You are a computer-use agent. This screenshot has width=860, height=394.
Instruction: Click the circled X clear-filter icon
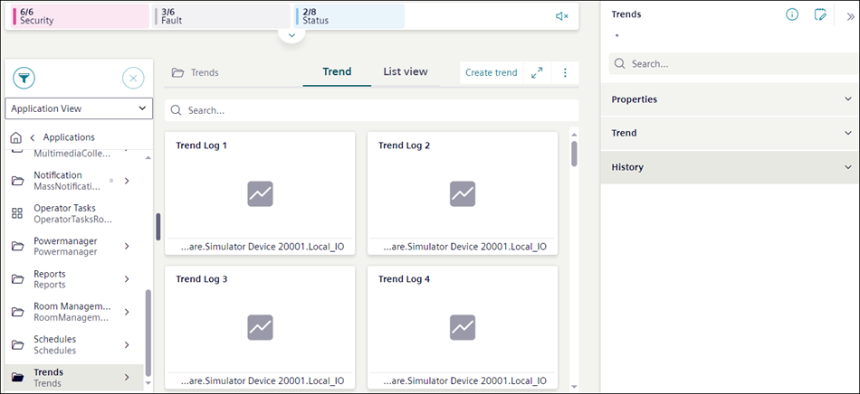(x=133, y=78)
